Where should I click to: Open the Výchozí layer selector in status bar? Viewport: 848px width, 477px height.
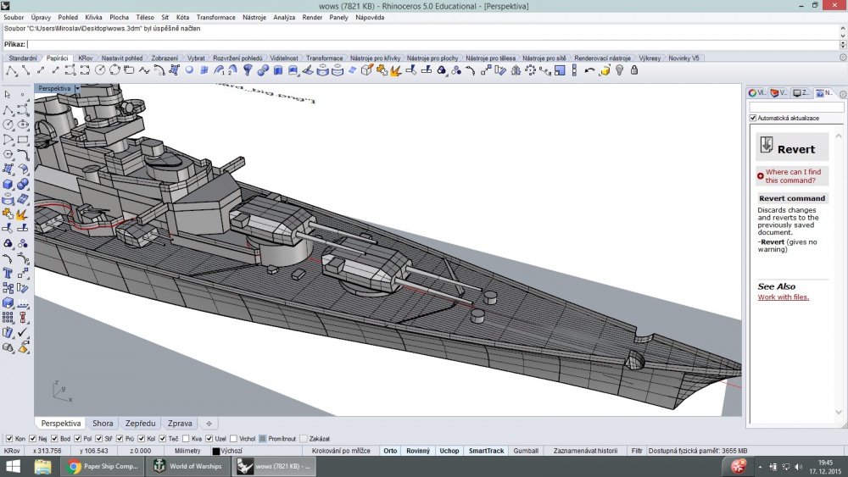tap(227, 451)
